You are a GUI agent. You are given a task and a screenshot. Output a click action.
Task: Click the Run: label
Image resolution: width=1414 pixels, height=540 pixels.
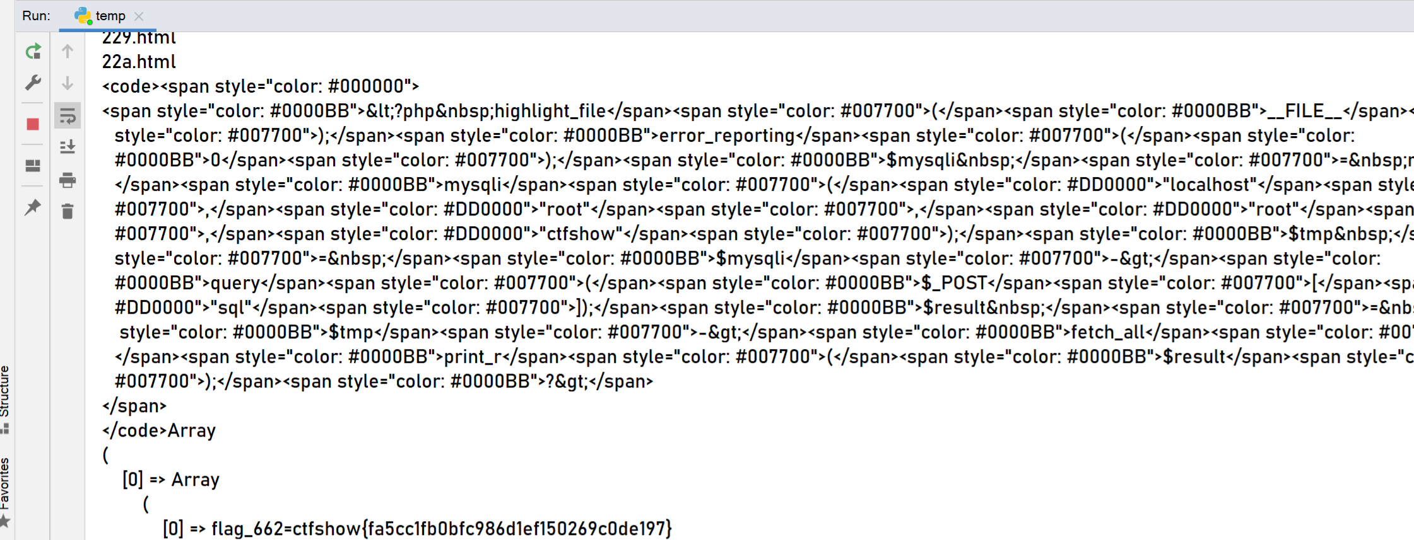36,16
